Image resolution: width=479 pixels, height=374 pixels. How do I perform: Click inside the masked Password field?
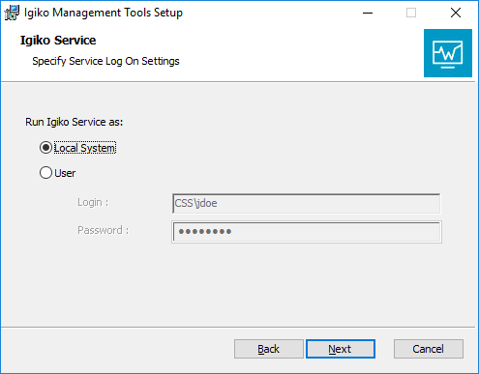[x=307, y=232]
